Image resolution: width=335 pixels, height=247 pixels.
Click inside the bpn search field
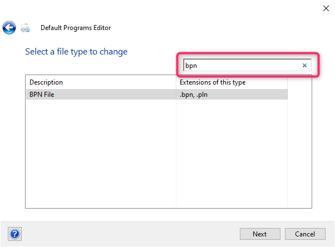(x=242, y=66)
